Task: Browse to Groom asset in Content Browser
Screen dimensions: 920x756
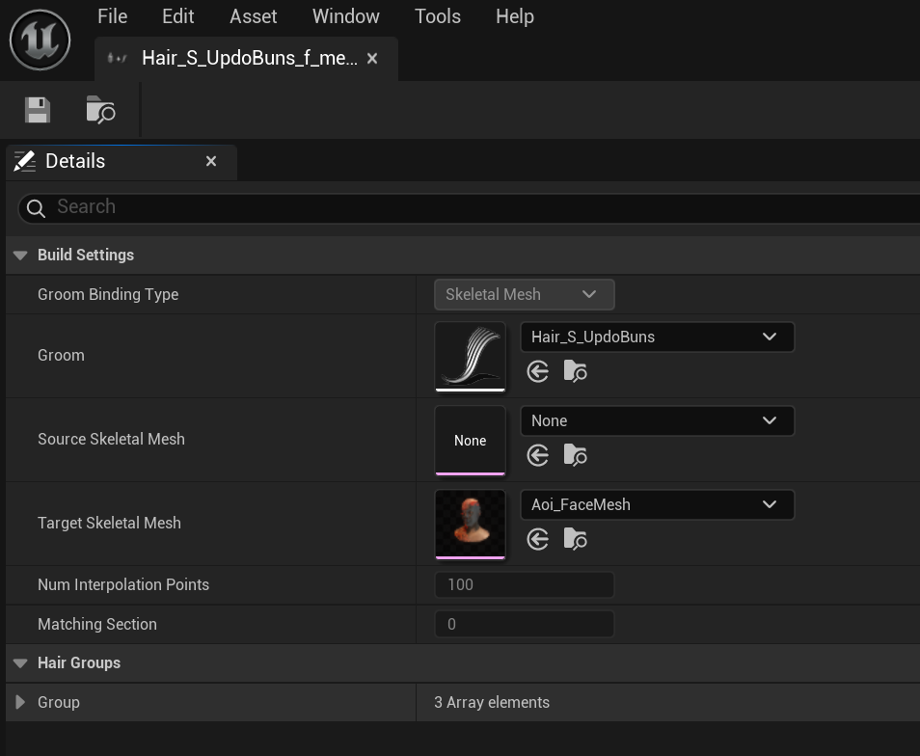Action: pyautogui.click(x=575, y=371)
